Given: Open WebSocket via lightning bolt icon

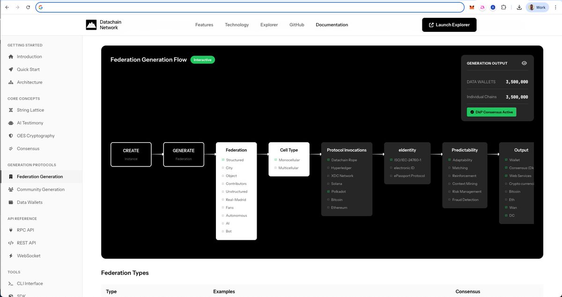Looking at the screenshot, I should click(11, 256).
